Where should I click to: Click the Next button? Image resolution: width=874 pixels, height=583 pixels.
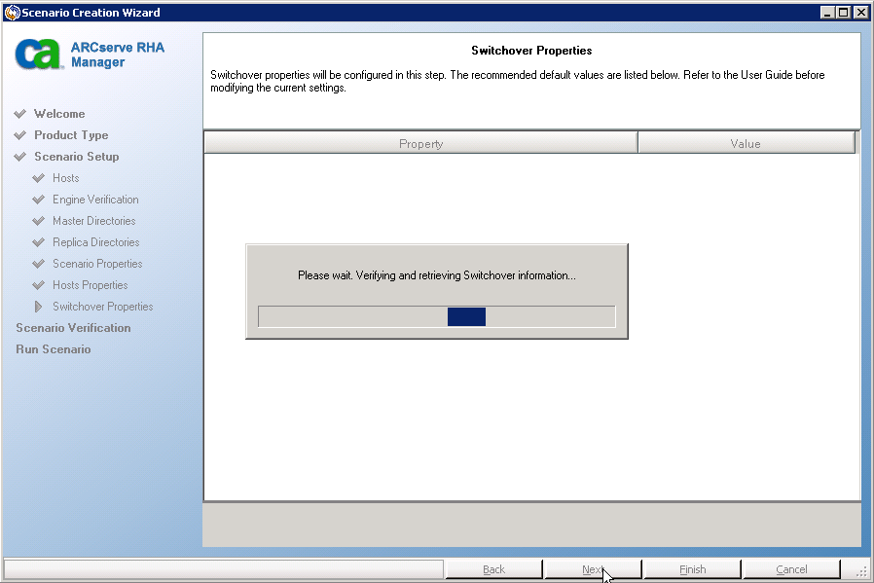click(593, 569)
